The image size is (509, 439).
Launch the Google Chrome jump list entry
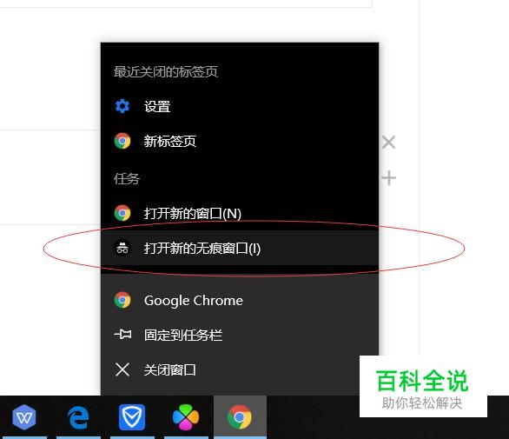pyautogui.click(x=240, y=300)
